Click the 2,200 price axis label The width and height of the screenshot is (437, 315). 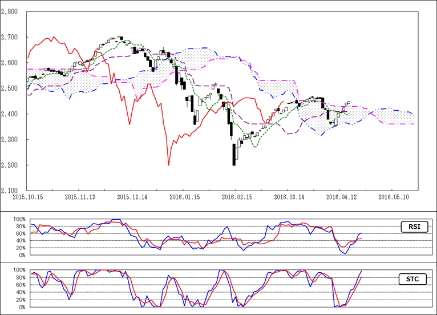pyautogui.click(x=10, y=165)
